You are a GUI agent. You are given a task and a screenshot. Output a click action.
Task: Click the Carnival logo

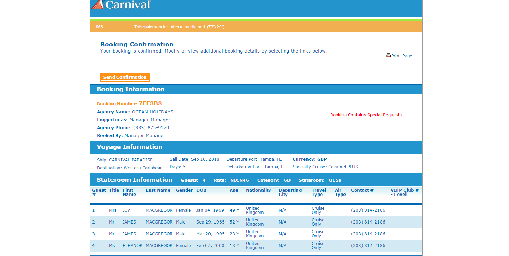[121, 4]
